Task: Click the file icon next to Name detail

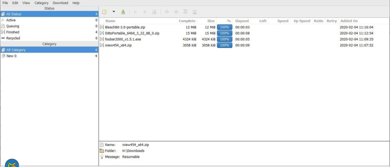Action: point(101,145)
